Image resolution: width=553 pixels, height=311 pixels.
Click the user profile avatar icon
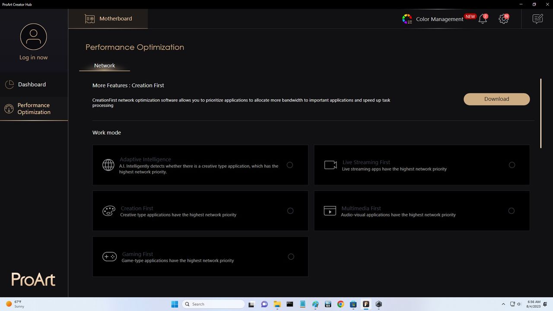tap(33, 37)
